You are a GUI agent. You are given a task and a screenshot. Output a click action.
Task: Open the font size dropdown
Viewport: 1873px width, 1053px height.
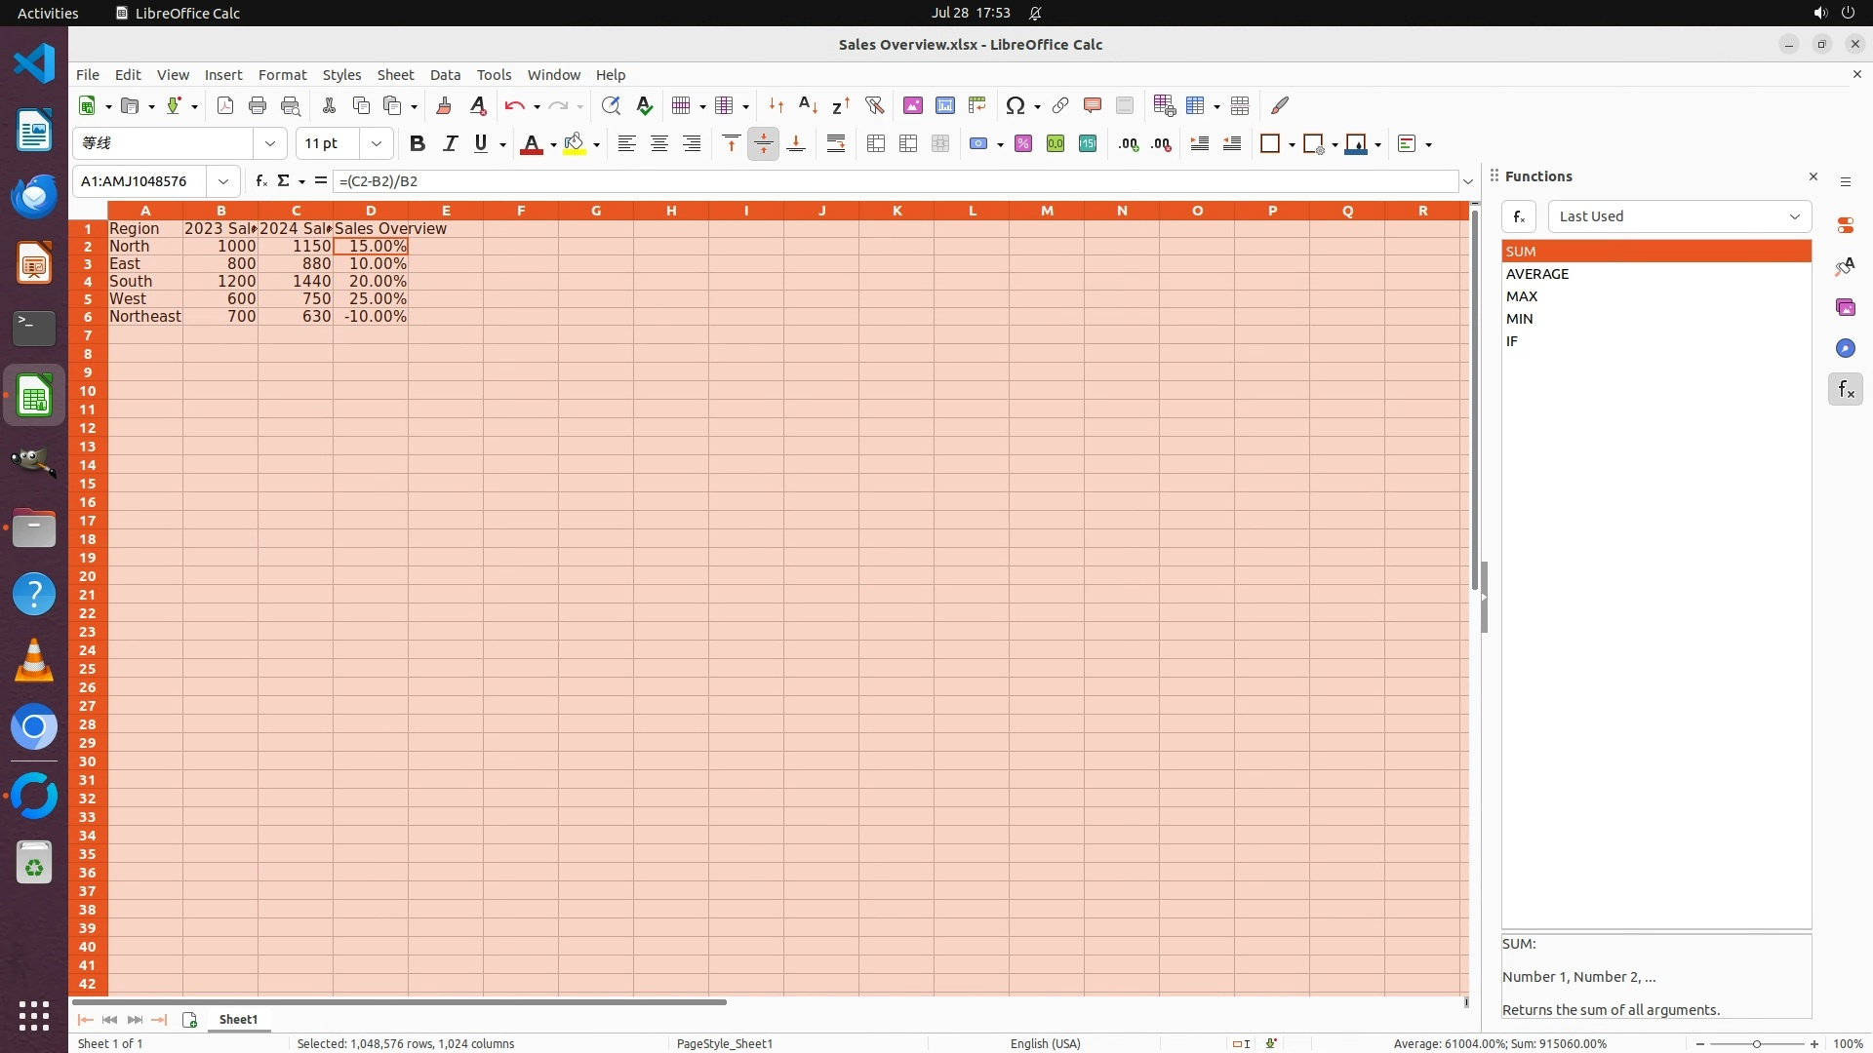click(376, 143)
